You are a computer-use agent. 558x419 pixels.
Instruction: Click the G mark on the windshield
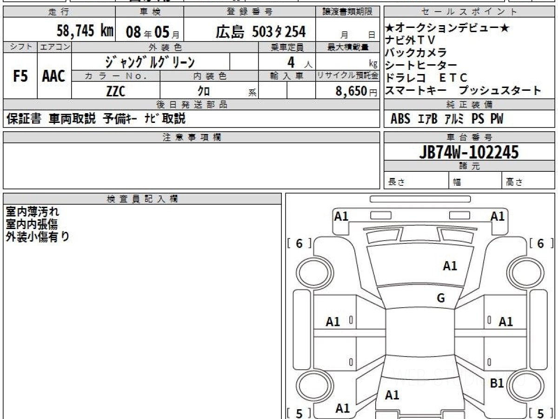point(441,298)
